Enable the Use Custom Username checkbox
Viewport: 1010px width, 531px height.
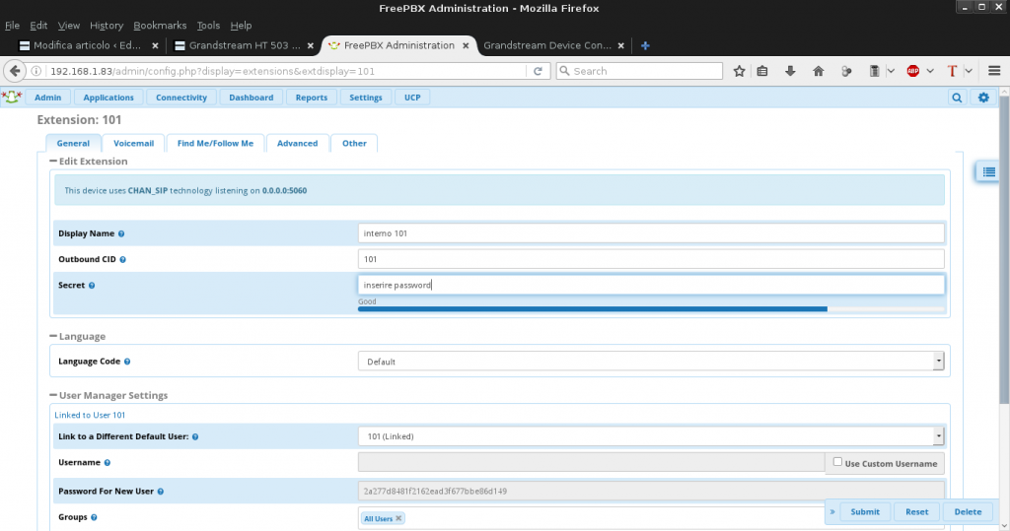(x=837, y=462)
